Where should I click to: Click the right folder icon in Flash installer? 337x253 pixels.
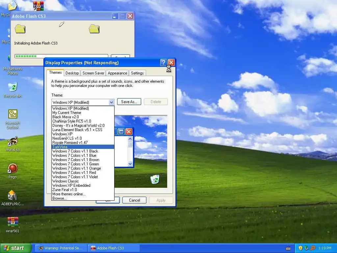coord(94,29)
